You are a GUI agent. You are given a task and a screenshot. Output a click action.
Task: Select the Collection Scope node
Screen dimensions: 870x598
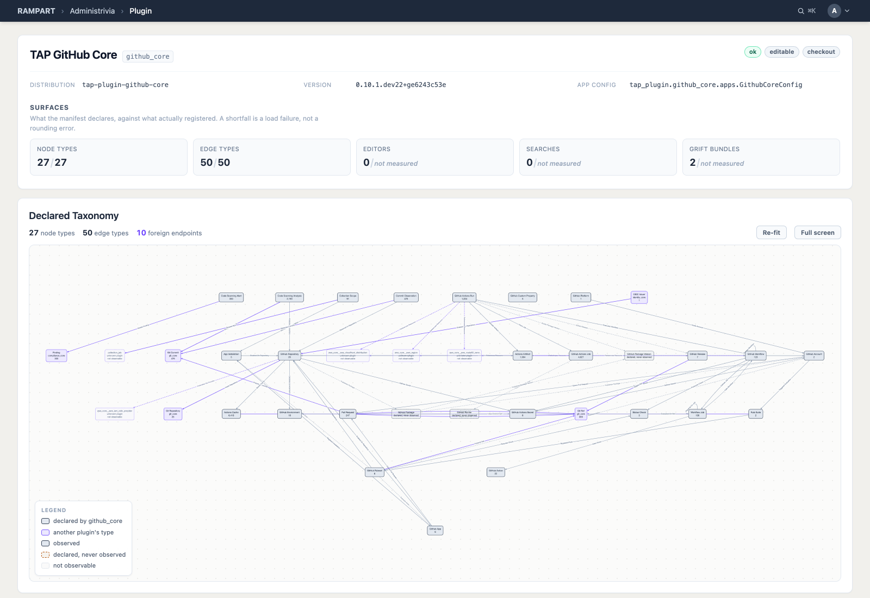[348, 297]
